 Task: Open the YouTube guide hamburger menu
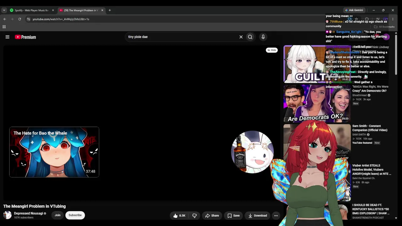(7, 37)
